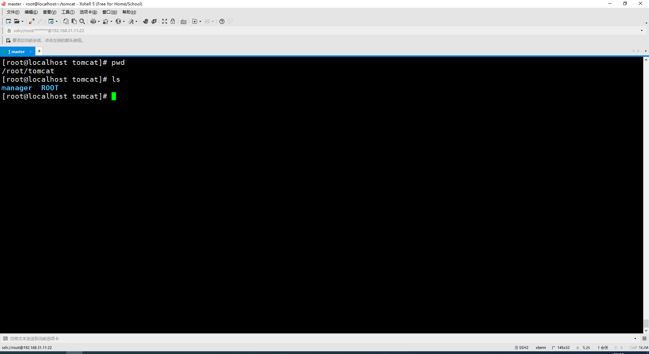Open the tab list dropdown arrow

(x=646, y=51)
